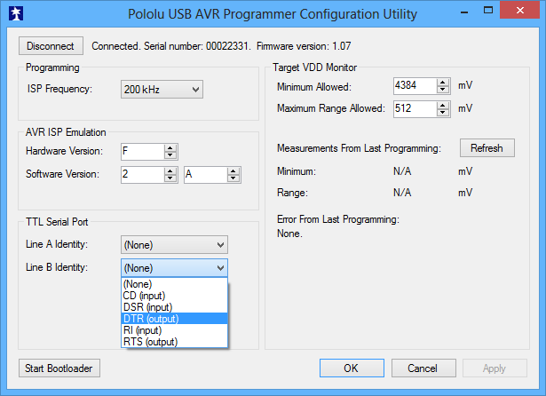Click the Start Bootloader button
546x396 pixels.
coord(59,368)
